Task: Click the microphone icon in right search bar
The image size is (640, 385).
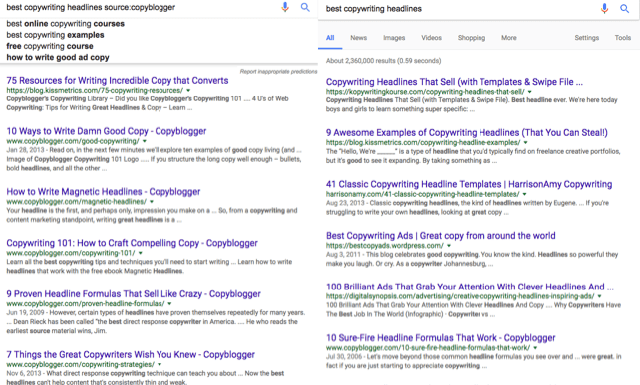Action: [x=604, y=9]
